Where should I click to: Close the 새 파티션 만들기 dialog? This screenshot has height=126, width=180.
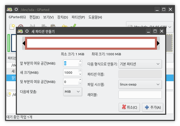click(x=162, y=31)
